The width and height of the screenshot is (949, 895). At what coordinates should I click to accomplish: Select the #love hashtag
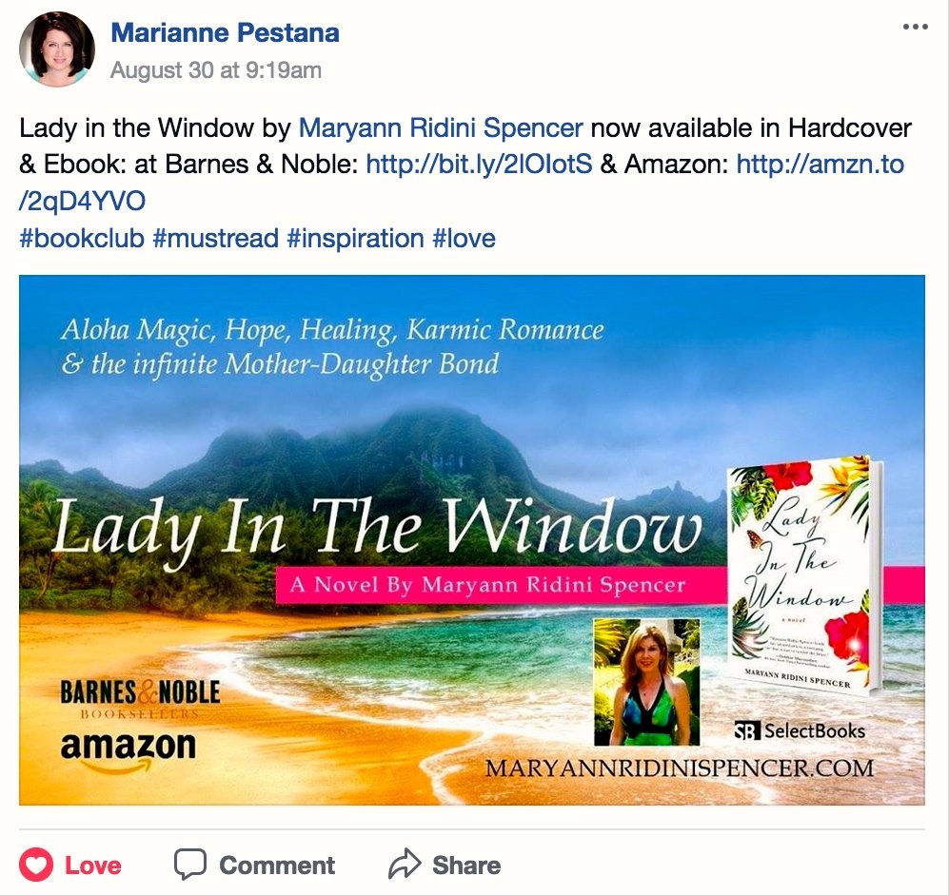pos(464,239)
